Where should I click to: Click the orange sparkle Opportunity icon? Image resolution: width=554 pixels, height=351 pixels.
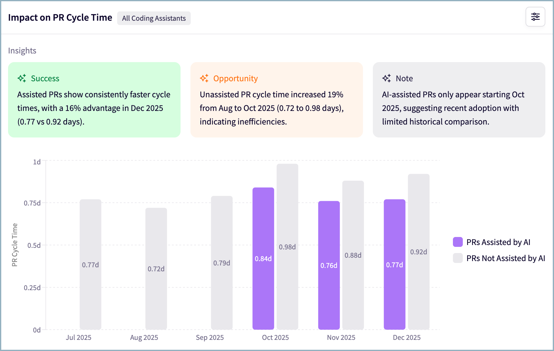(x=204, y=78)
